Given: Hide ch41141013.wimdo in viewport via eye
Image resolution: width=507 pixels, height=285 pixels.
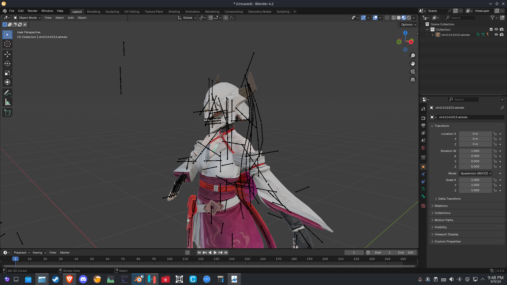Looking at the screenshot, I should coord(496,35).
